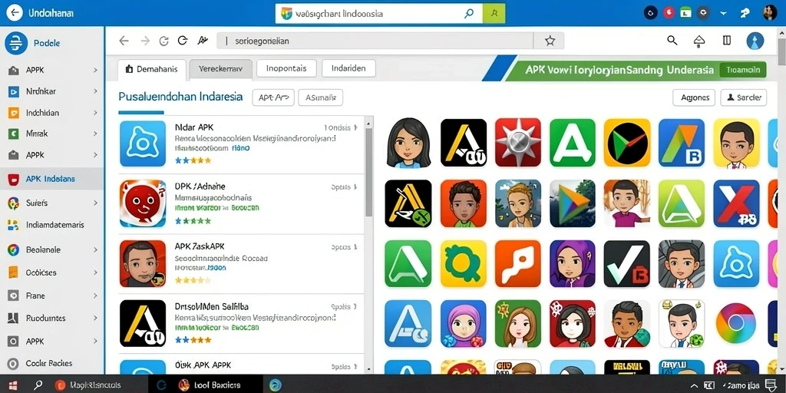Click the Ndar APK blue app icon

point(143,144)
